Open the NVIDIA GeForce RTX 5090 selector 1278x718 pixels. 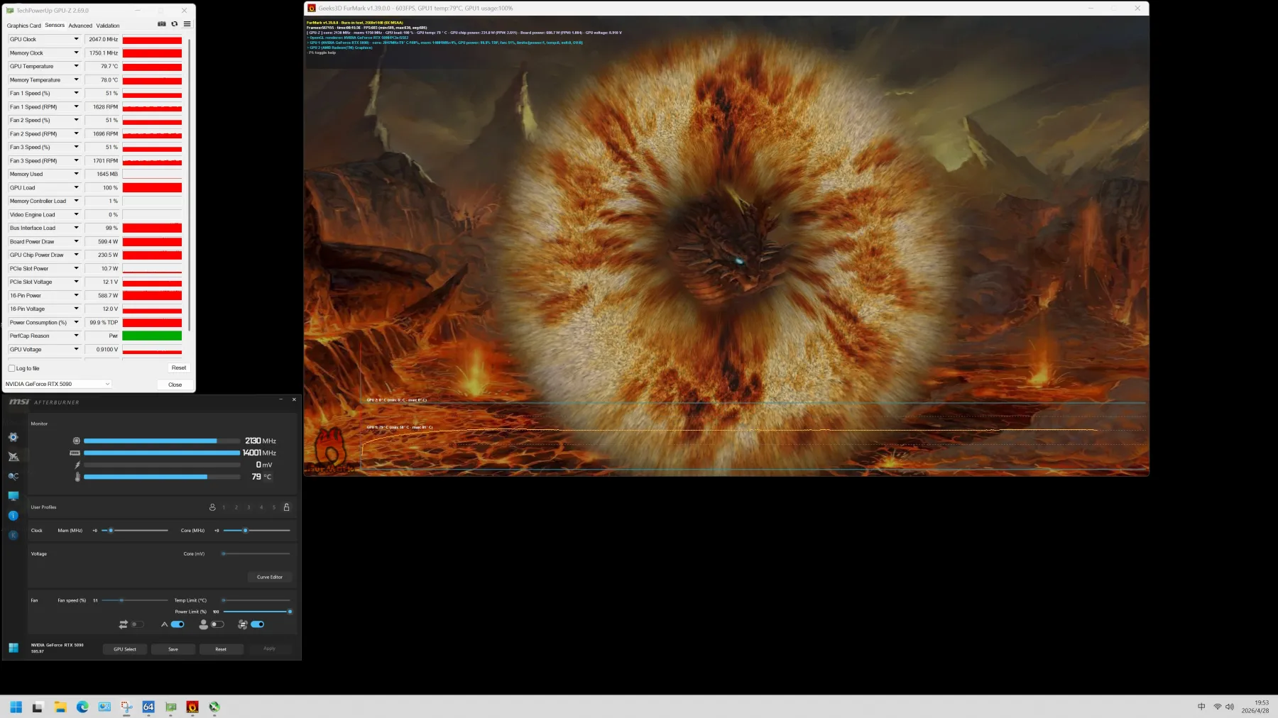coord(58,384)
